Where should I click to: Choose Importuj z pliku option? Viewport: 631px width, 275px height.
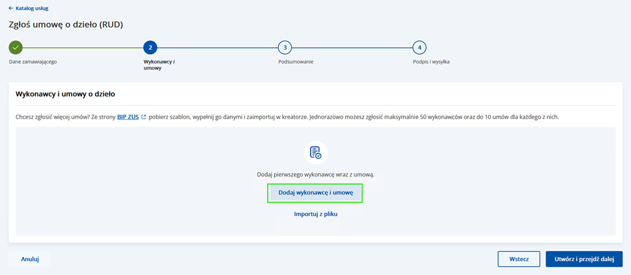click(315, 214)
